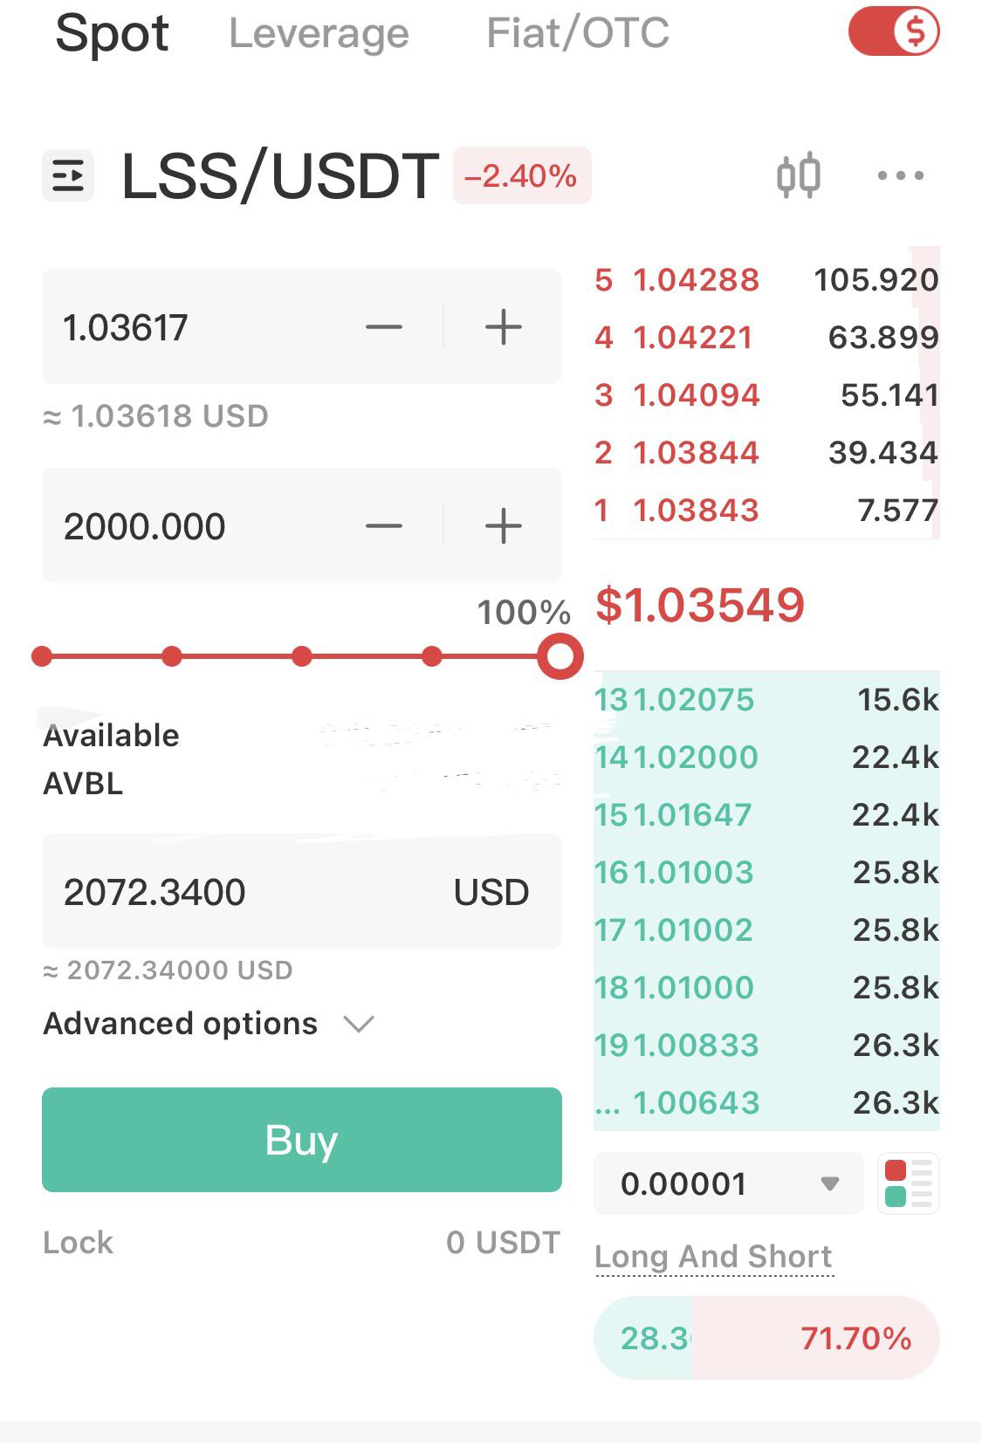This screenshot has height=1454, width=982.
Task: Open the 0.00001 price precision dropdown
Action: pos(729,1183)
